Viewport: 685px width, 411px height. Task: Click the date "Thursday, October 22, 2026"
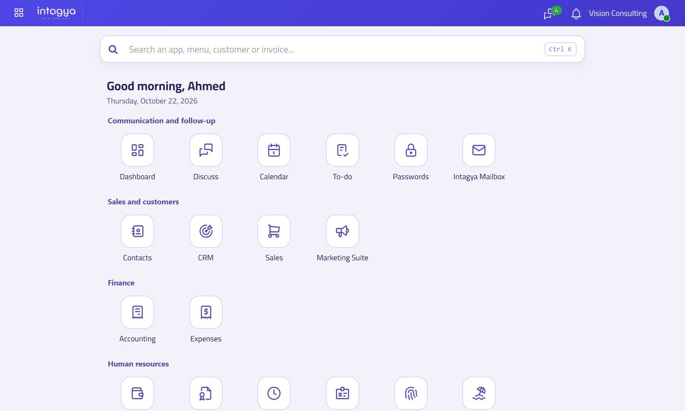click(x=152, y=101)
